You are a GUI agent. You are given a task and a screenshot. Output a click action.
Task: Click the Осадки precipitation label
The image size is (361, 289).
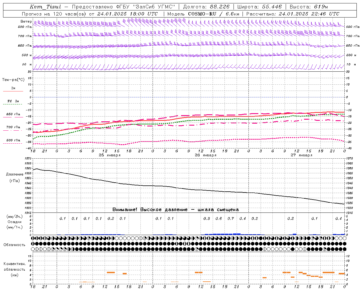click(x=14, y=222)
